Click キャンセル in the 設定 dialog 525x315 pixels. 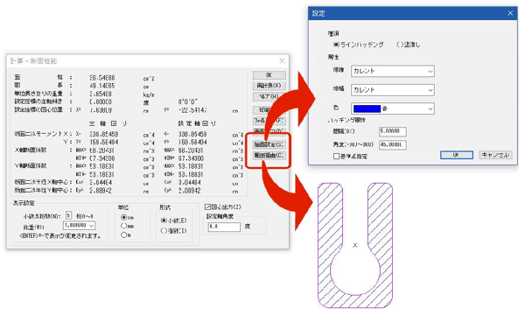(x=495, y=155)
